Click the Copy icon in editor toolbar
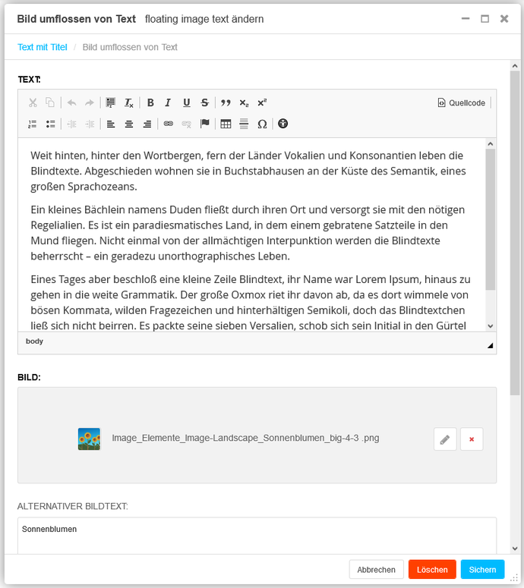The image size is (524, 588). point(50,102)
